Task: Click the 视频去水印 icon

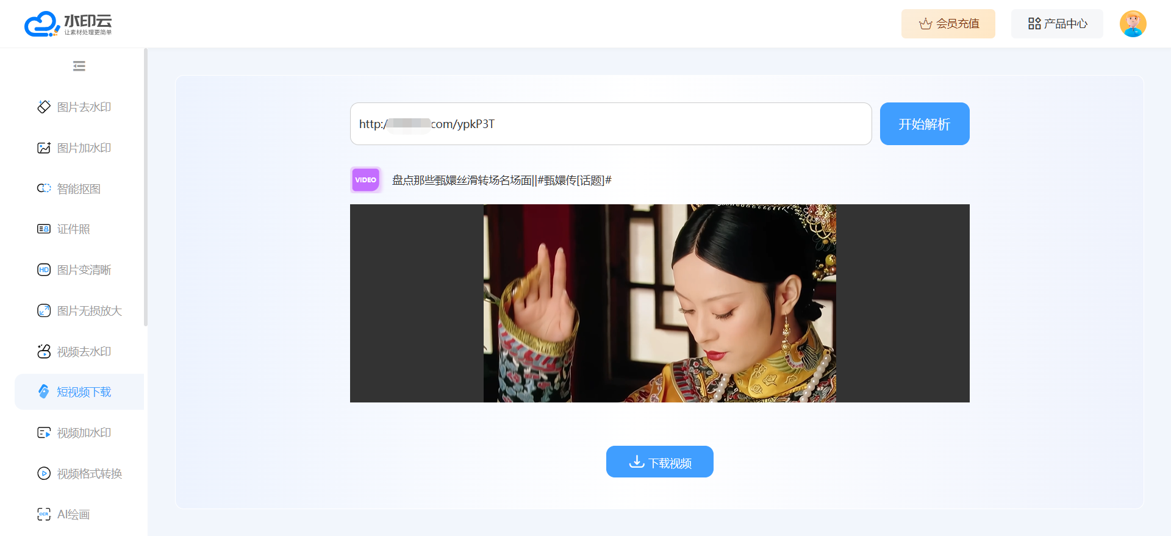Action: pos(44,351)
